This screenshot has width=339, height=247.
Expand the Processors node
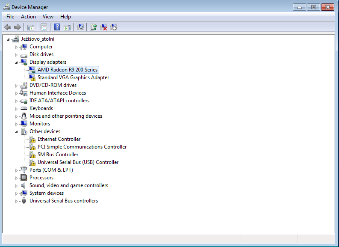17,178
